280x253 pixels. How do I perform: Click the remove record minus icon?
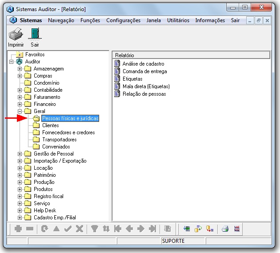coord(30,229)
